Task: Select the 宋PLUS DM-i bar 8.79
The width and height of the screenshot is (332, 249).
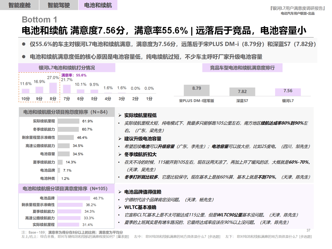Action: (197, 90)
